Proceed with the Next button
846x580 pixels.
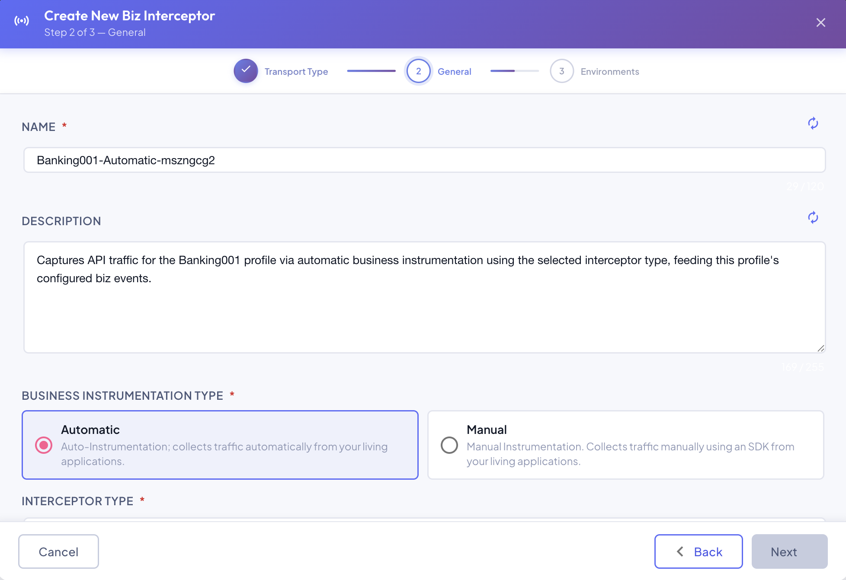[x=789, y=551]
